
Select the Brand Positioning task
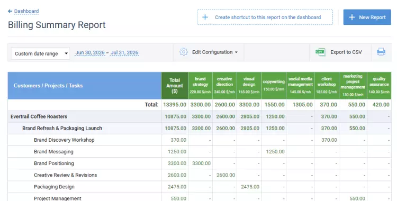pos(54,163)
